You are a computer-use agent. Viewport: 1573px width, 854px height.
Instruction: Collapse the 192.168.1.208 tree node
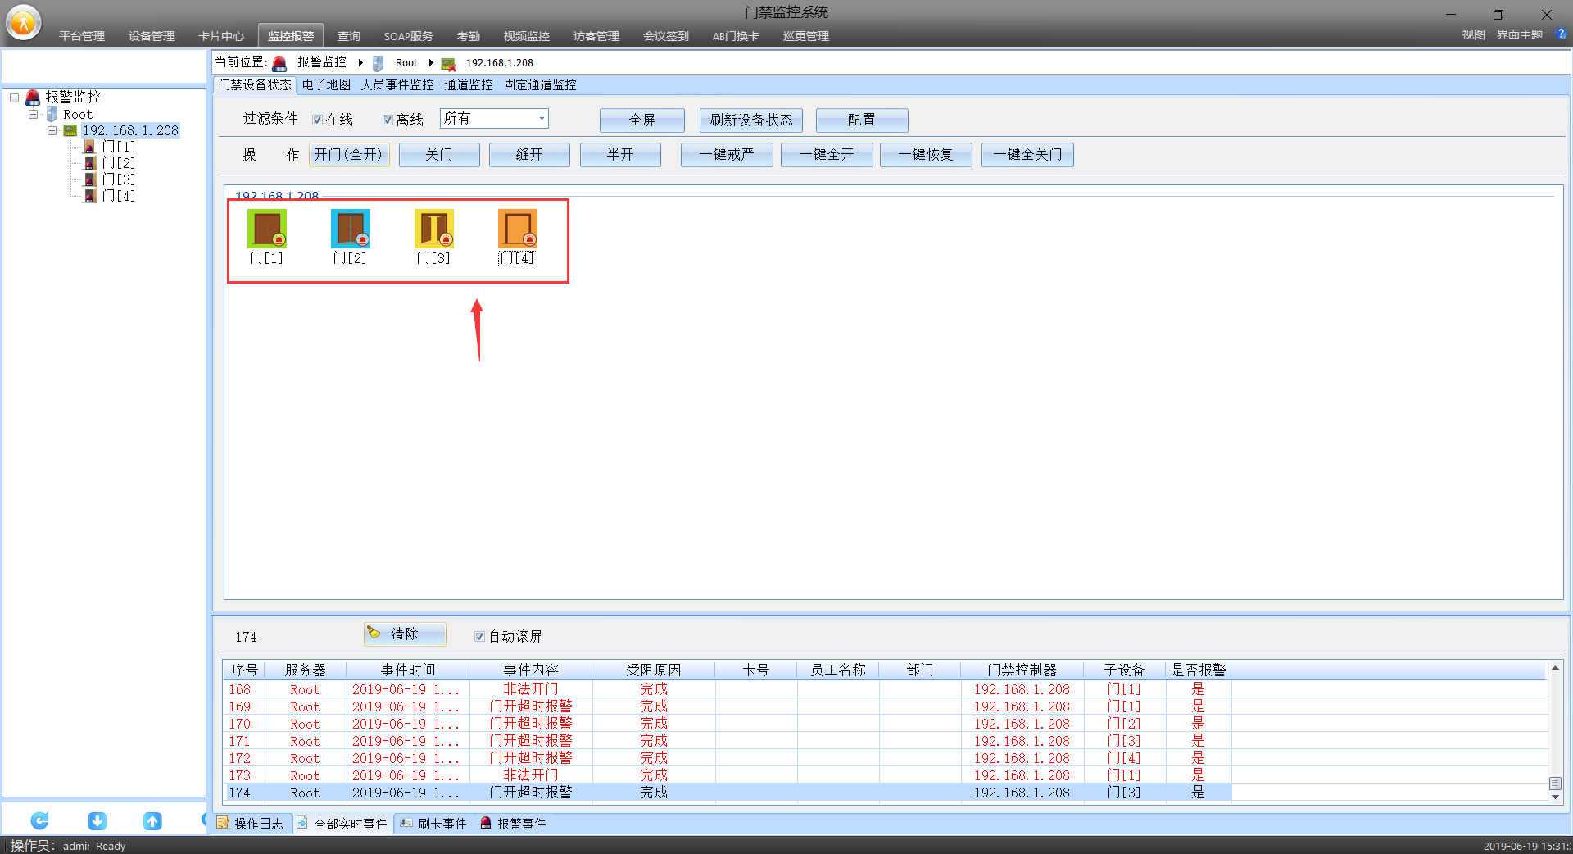pos(52,130)
